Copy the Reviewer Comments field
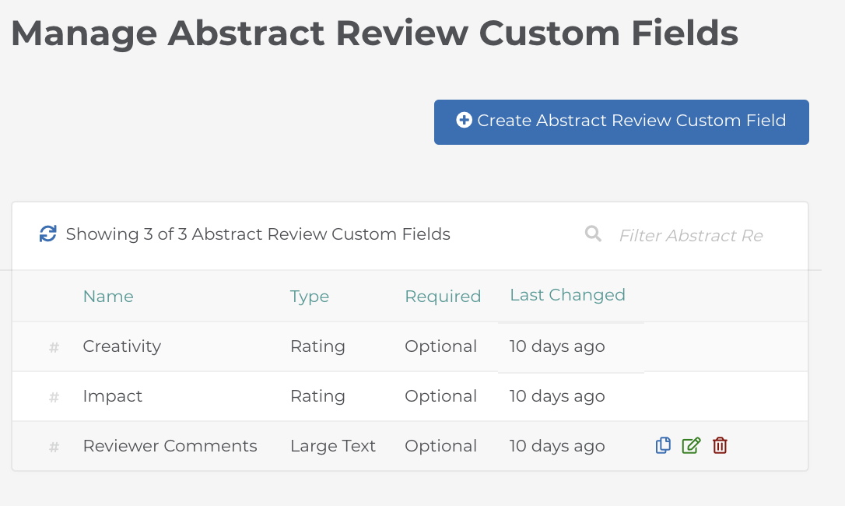The image size is (845, 506). pyautogui.click(x=663, y=445)
